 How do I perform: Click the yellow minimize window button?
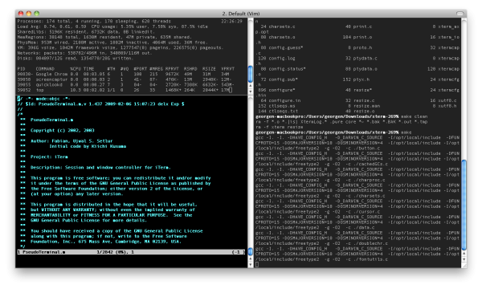click(x=29, y=13)
